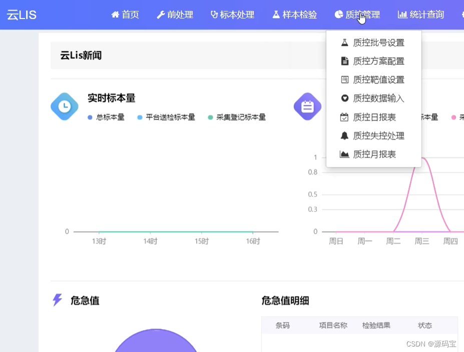Click the flask icon beside 样本检验
The height and width of the screenshot is (352, 464).
click(x=276, y=14)
